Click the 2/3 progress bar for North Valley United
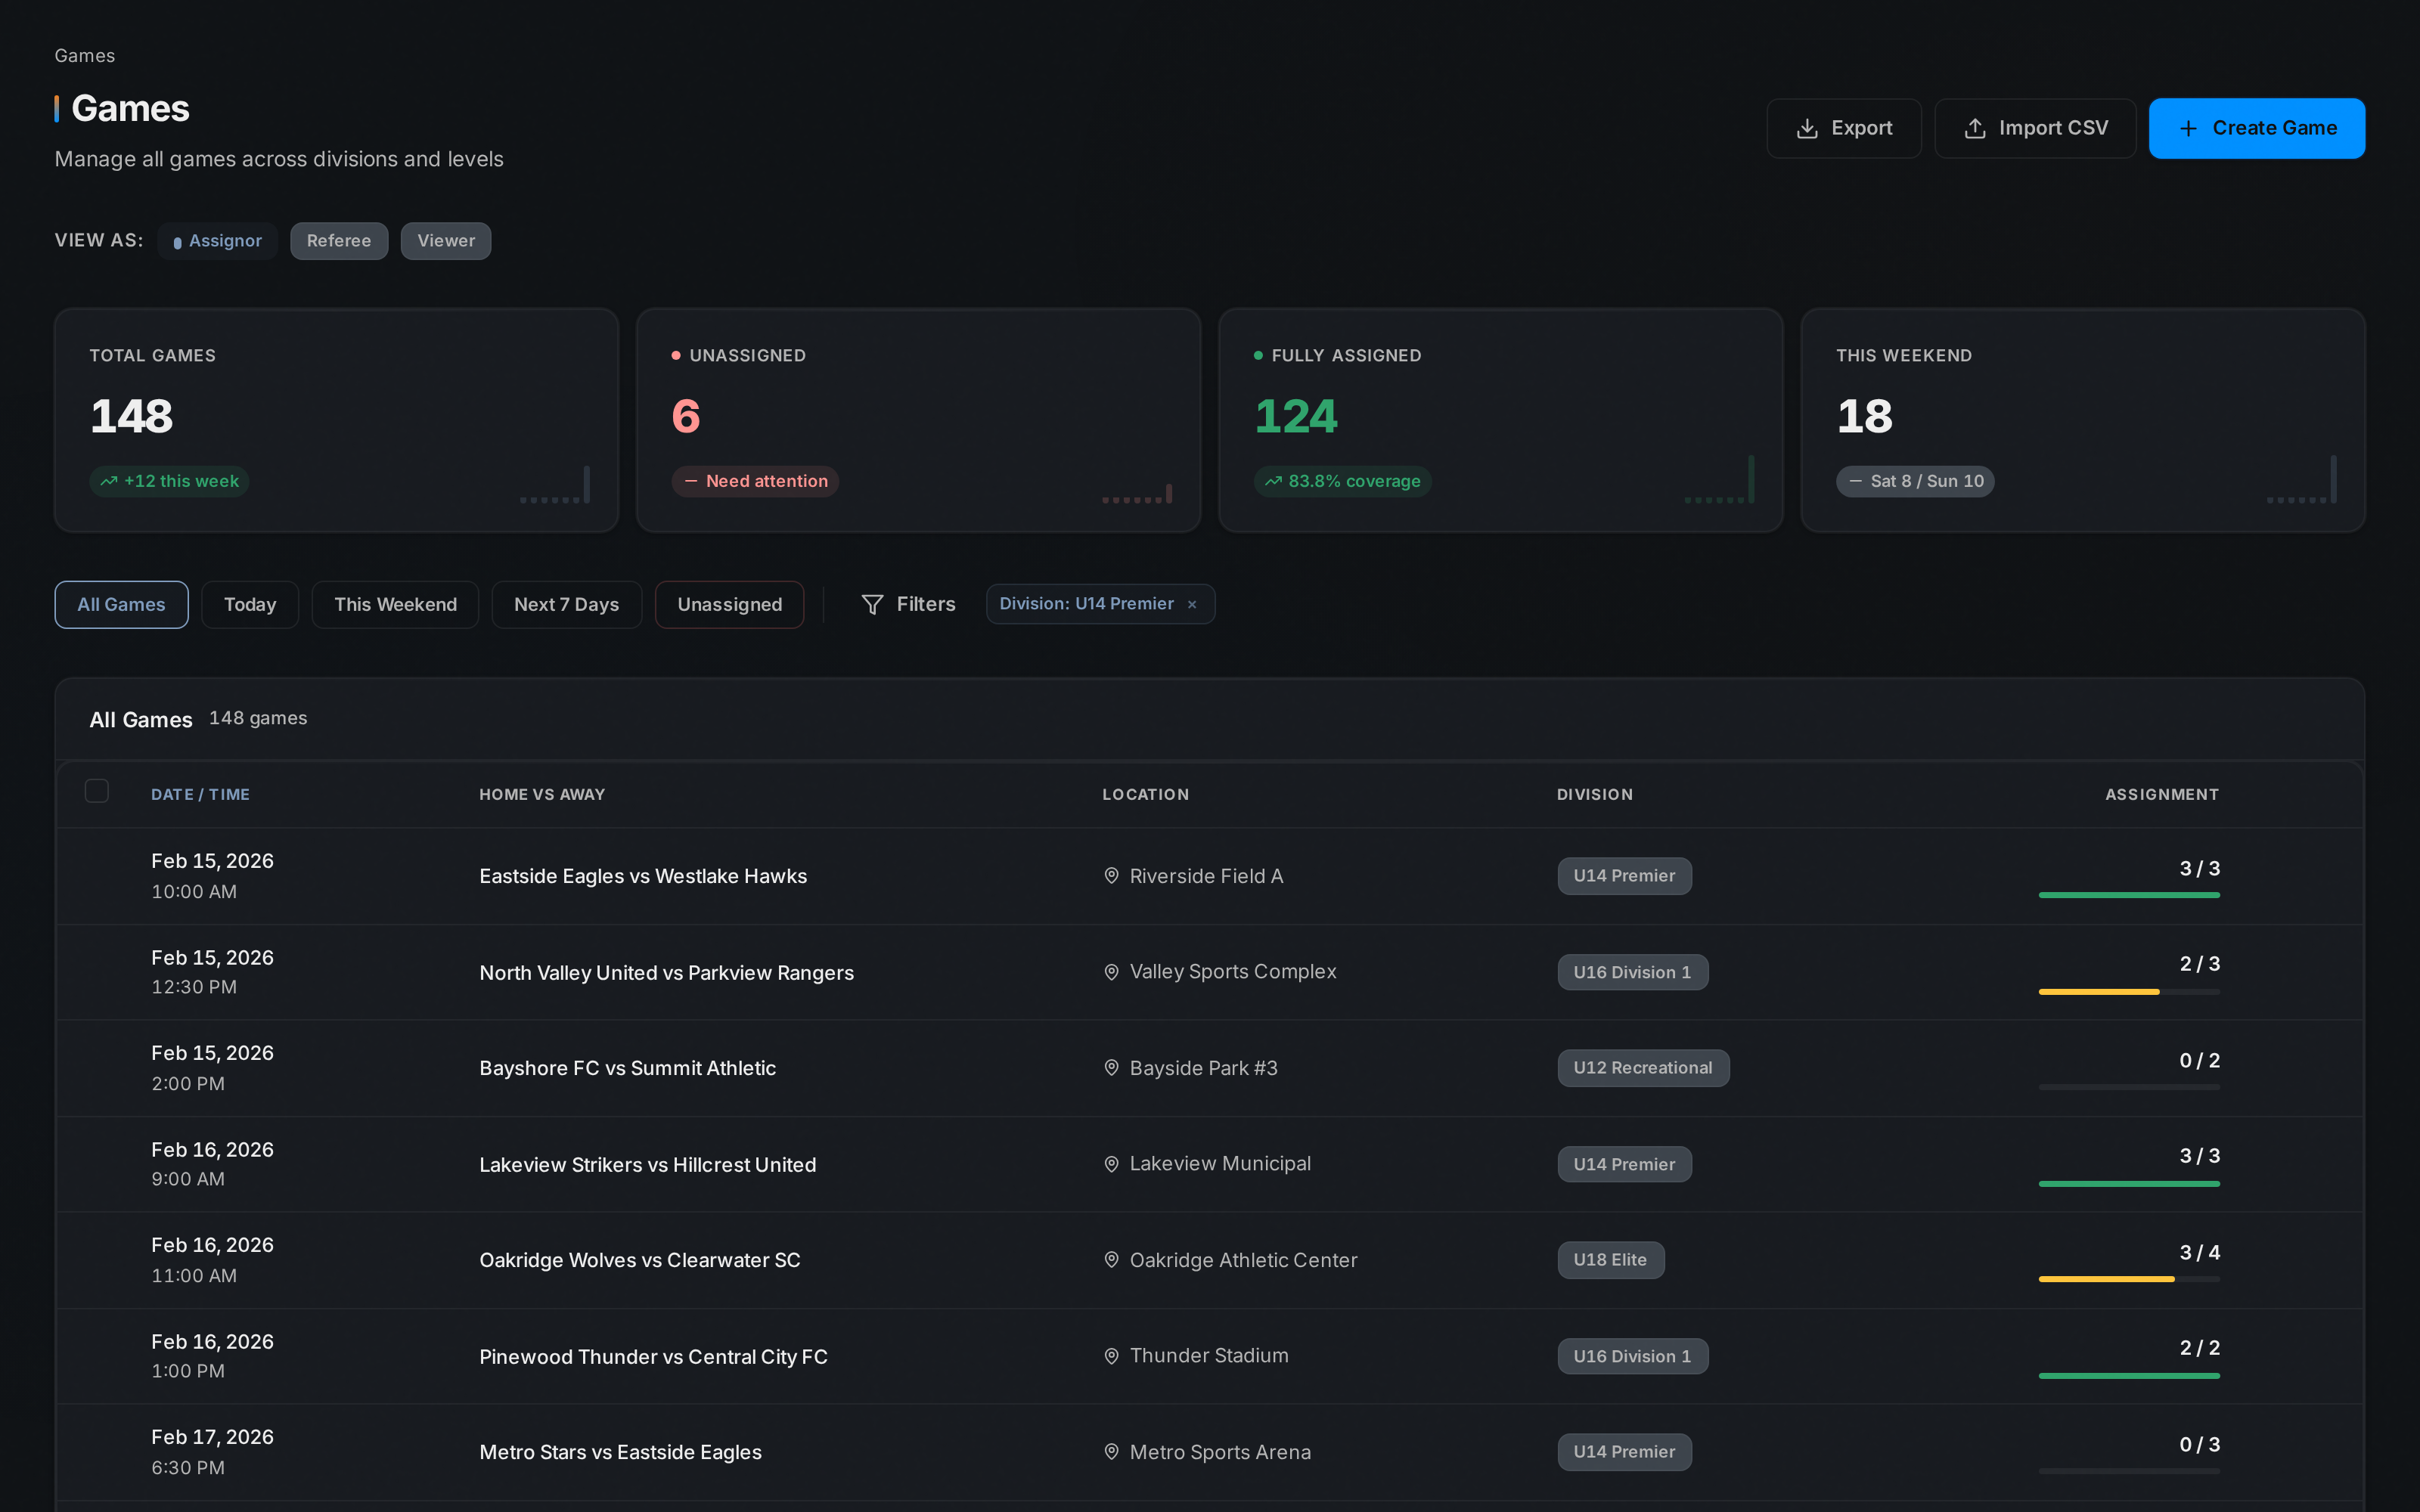Viewport: 2420px width, 1512px height. (x=2129, y=991)
